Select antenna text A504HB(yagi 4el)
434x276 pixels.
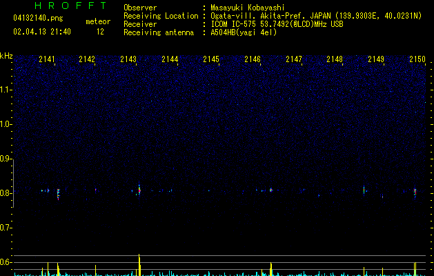244,32
